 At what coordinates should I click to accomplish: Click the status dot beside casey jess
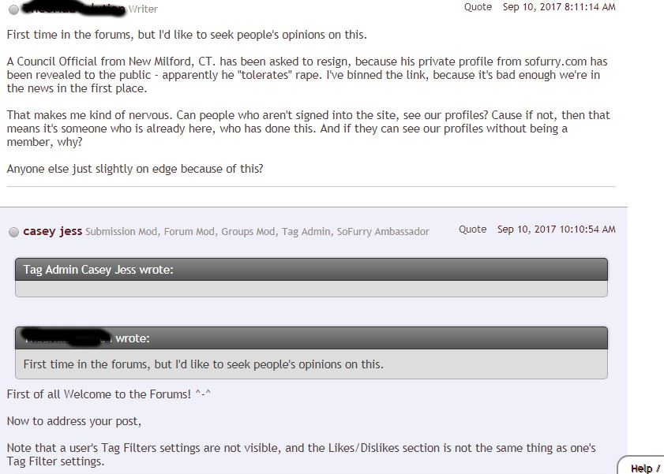[13, 232]
